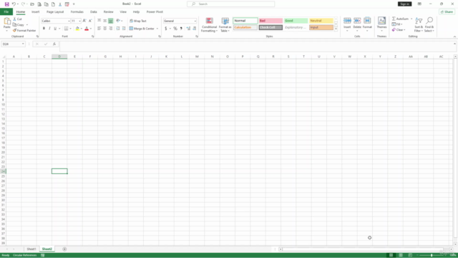Open the font size dropdown
Viewport: 458px width, 258px height.
click(79, 21)
